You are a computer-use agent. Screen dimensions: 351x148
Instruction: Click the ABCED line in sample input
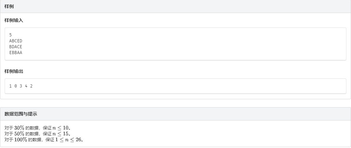16,41
